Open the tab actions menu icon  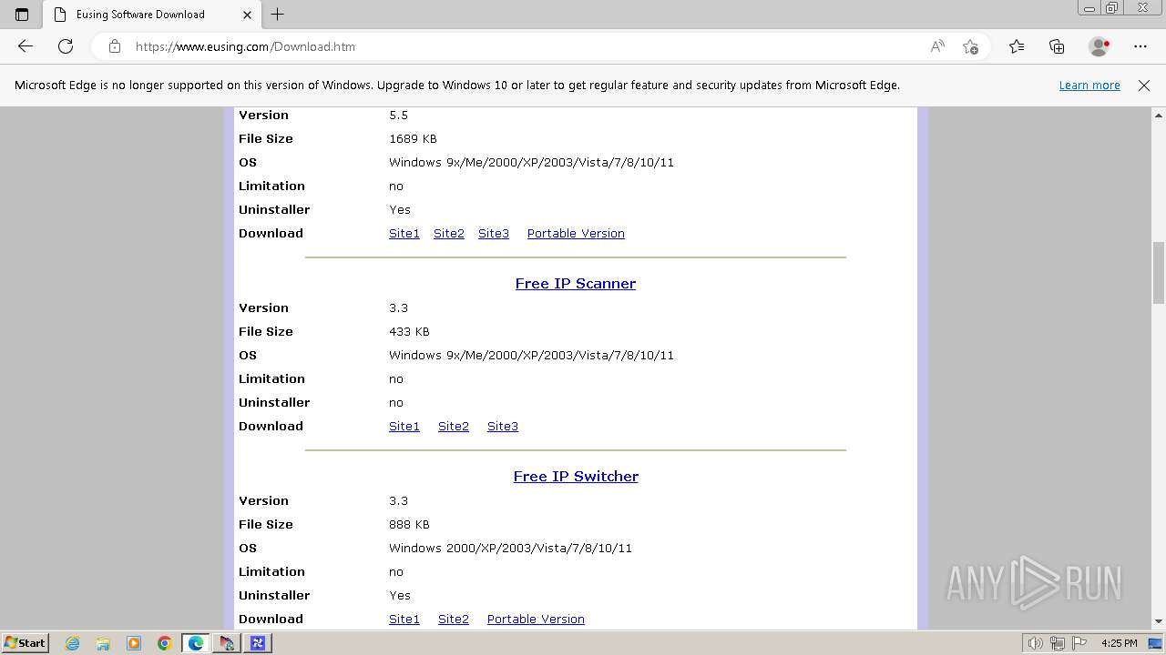pyautogui.click(x=22, y=15)
